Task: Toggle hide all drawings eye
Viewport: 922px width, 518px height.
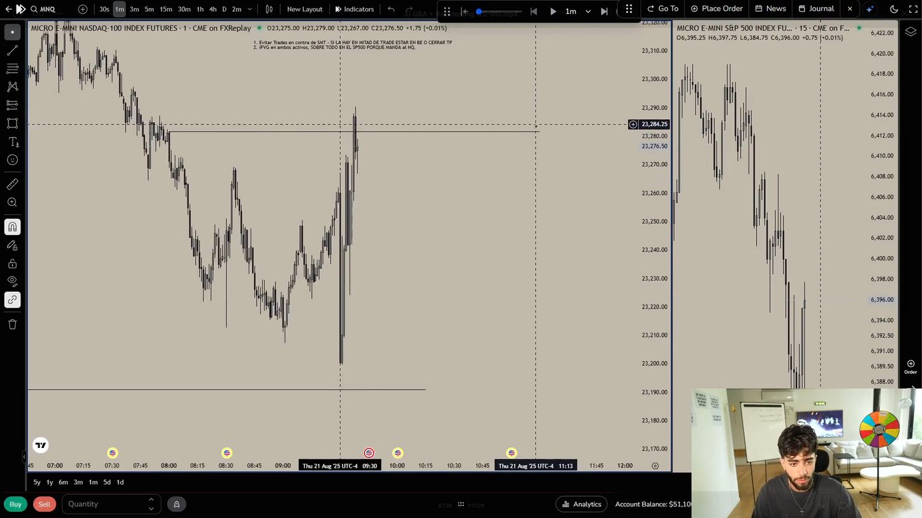Action: point(12,281)
